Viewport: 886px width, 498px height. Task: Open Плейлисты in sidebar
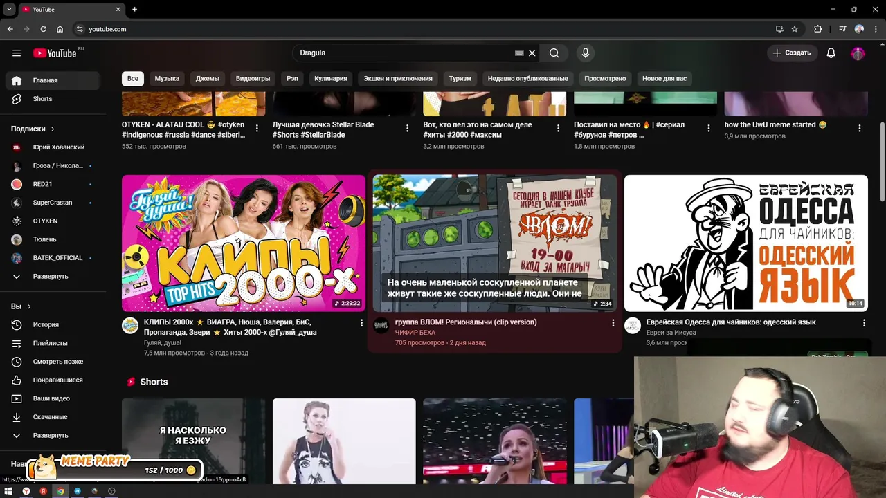[53, 343]
